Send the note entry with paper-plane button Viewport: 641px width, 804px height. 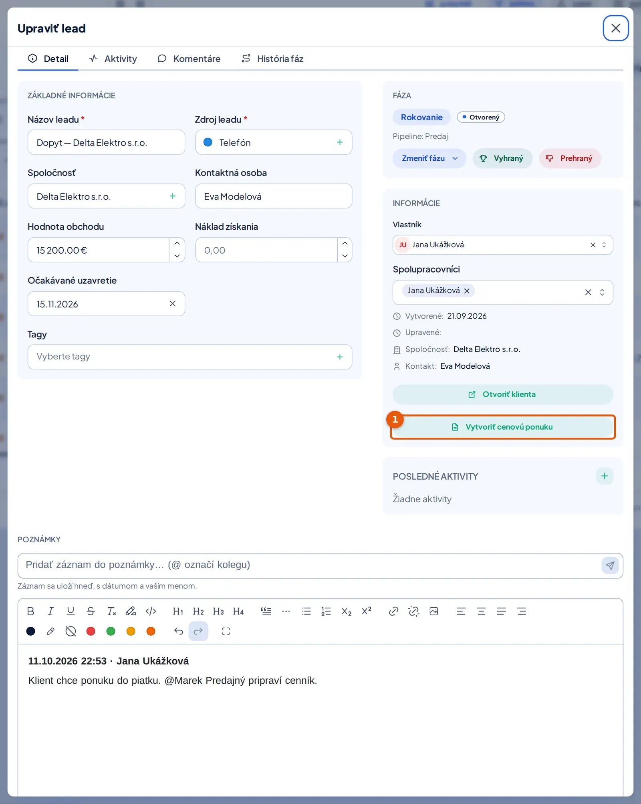pos(610,566)
